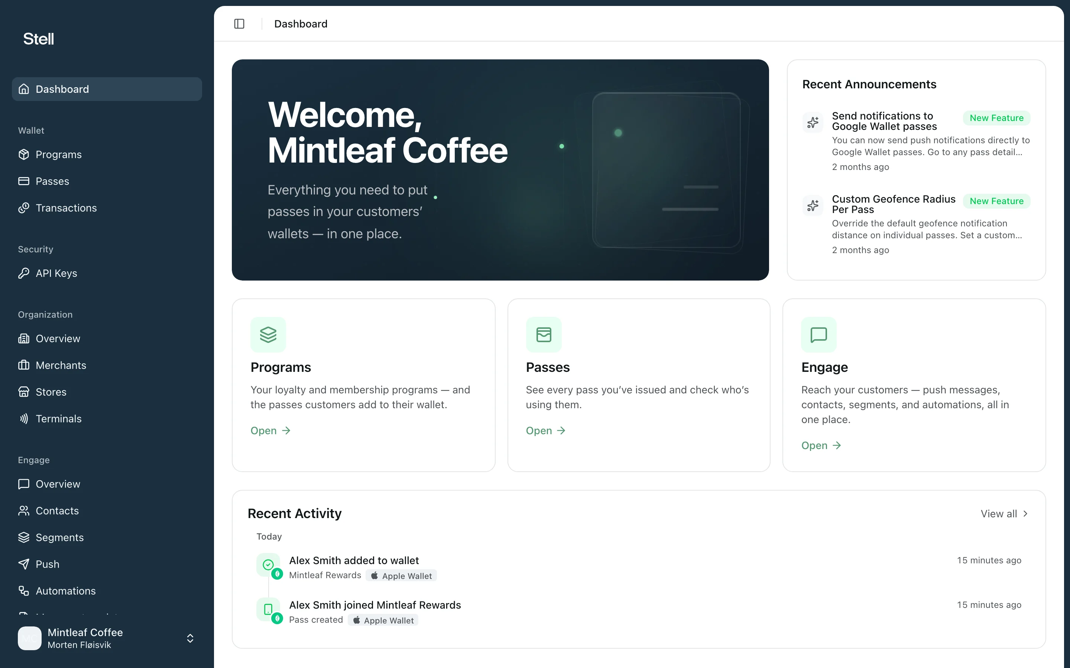
Task: Go to Stores page
Action: tap(107, 392)
